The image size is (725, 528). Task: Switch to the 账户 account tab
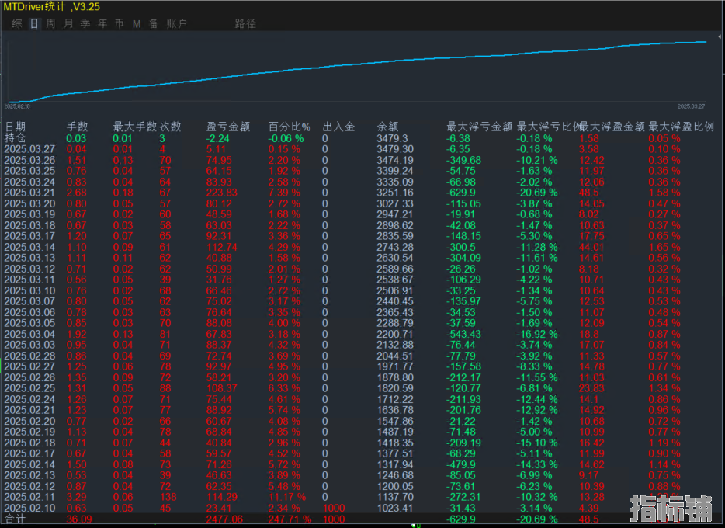[177, 23]
